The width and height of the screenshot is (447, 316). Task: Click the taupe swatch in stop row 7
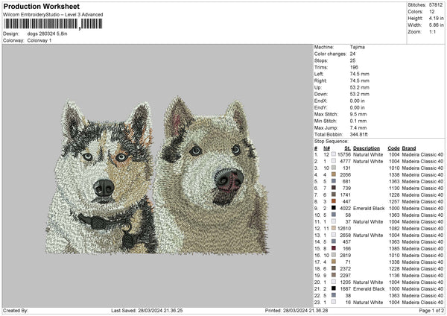[334, 195]
